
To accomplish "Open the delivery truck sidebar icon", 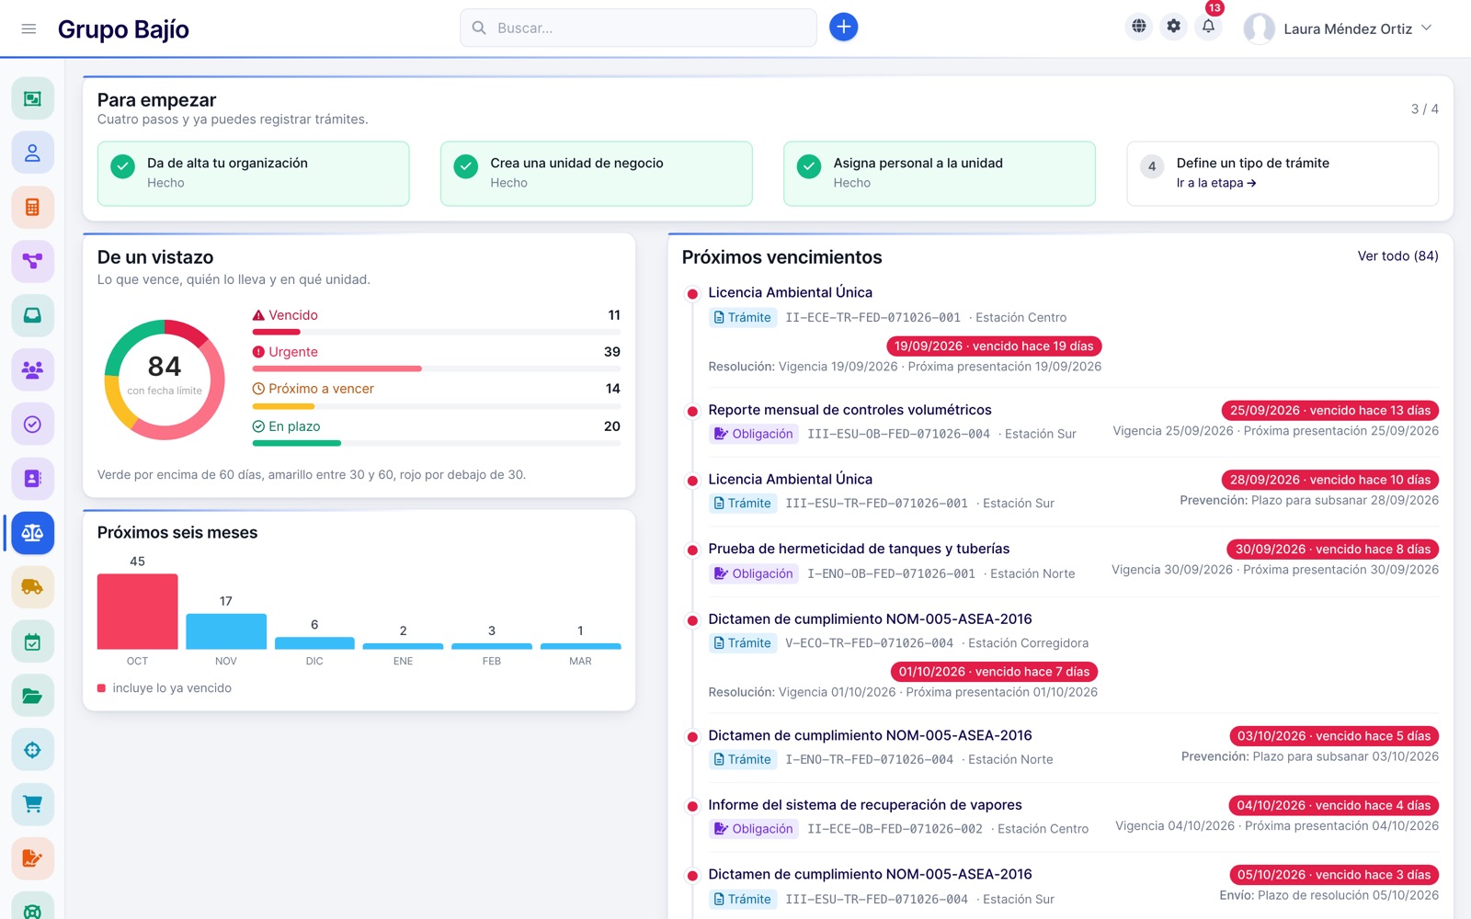I will click(x=32, y=586).
